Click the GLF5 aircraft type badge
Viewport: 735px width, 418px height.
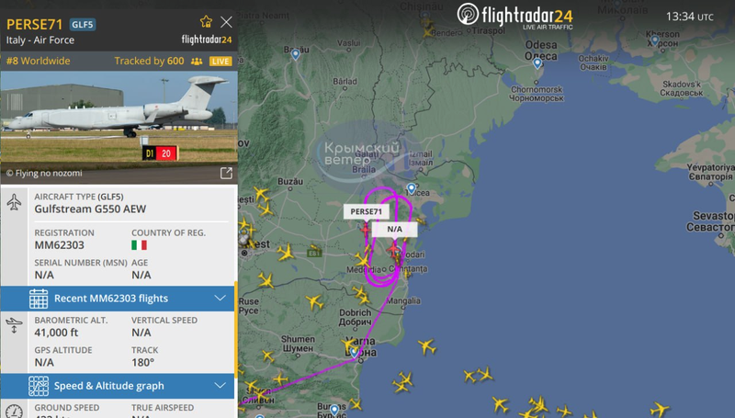83,25
